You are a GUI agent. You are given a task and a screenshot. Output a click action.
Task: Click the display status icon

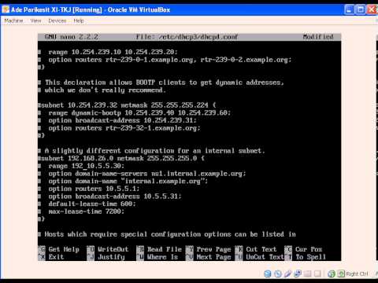(x=317, y=274)
